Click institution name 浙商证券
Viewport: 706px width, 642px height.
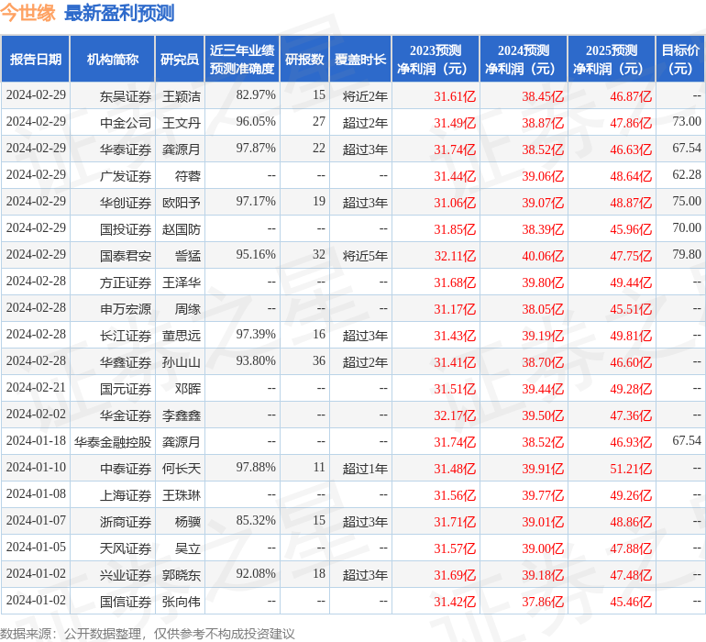(x=126, y=522)
